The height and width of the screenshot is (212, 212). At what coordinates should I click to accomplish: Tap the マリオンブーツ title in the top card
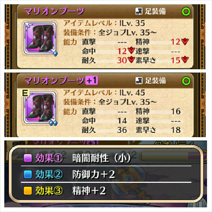(x=54, y=11)
